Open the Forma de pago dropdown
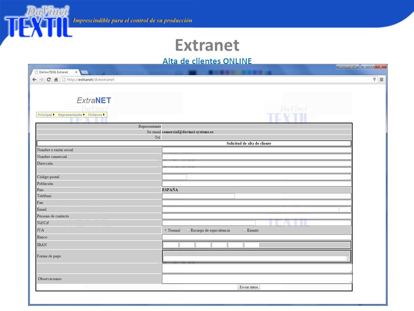The height and width of the screenshot is (311, 414). point(256,258)
